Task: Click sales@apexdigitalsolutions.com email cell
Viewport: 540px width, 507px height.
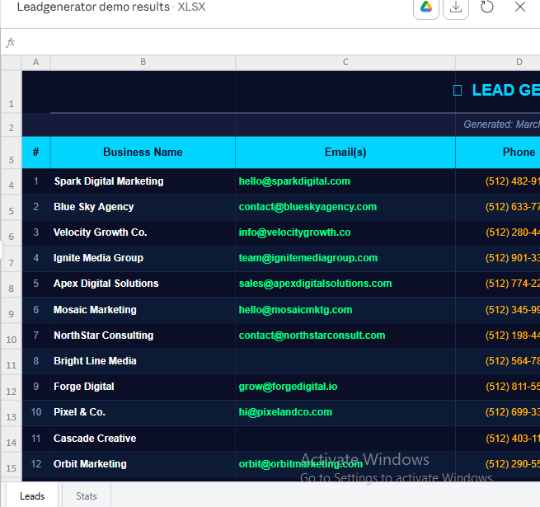Action: coord(345,284)
